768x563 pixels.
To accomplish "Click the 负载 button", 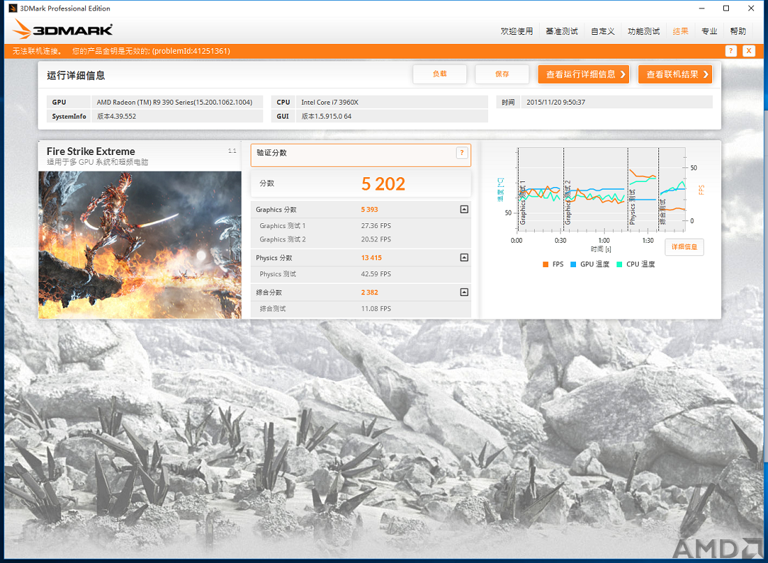I will pos(439,74).
